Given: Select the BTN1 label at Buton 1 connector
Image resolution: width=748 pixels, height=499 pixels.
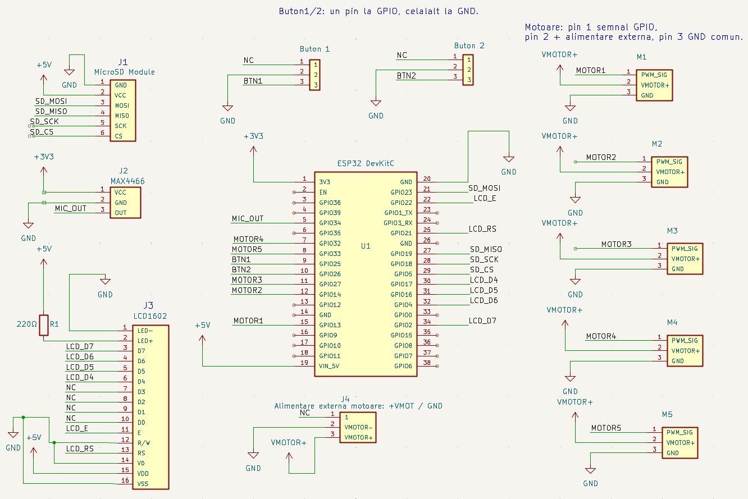Looking at the screenshot, I should pyautogui.click(x=253, y=81).
